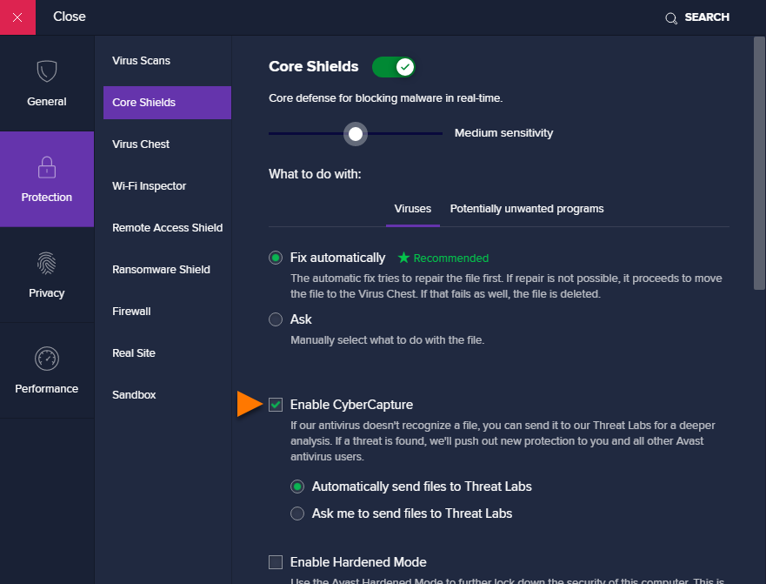Click the Enable CyberCapture label text
The width and height of the screenshot is (766, 584).
[x=351, y=405]
